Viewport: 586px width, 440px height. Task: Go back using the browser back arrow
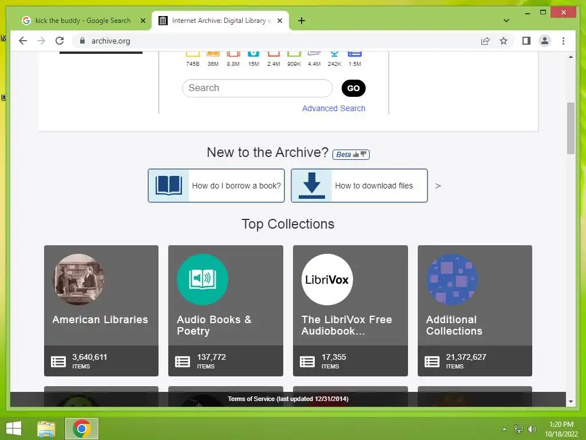(x=23, y=41)
